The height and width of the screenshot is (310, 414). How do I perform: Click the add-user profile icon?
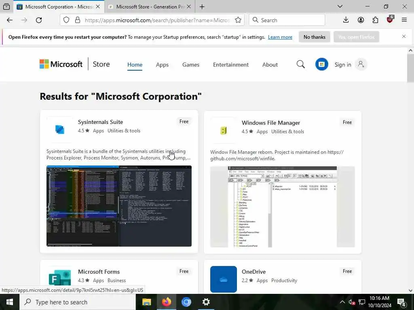[361, 64]
